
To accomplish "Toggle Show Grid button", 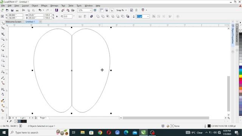I will 107,10.
